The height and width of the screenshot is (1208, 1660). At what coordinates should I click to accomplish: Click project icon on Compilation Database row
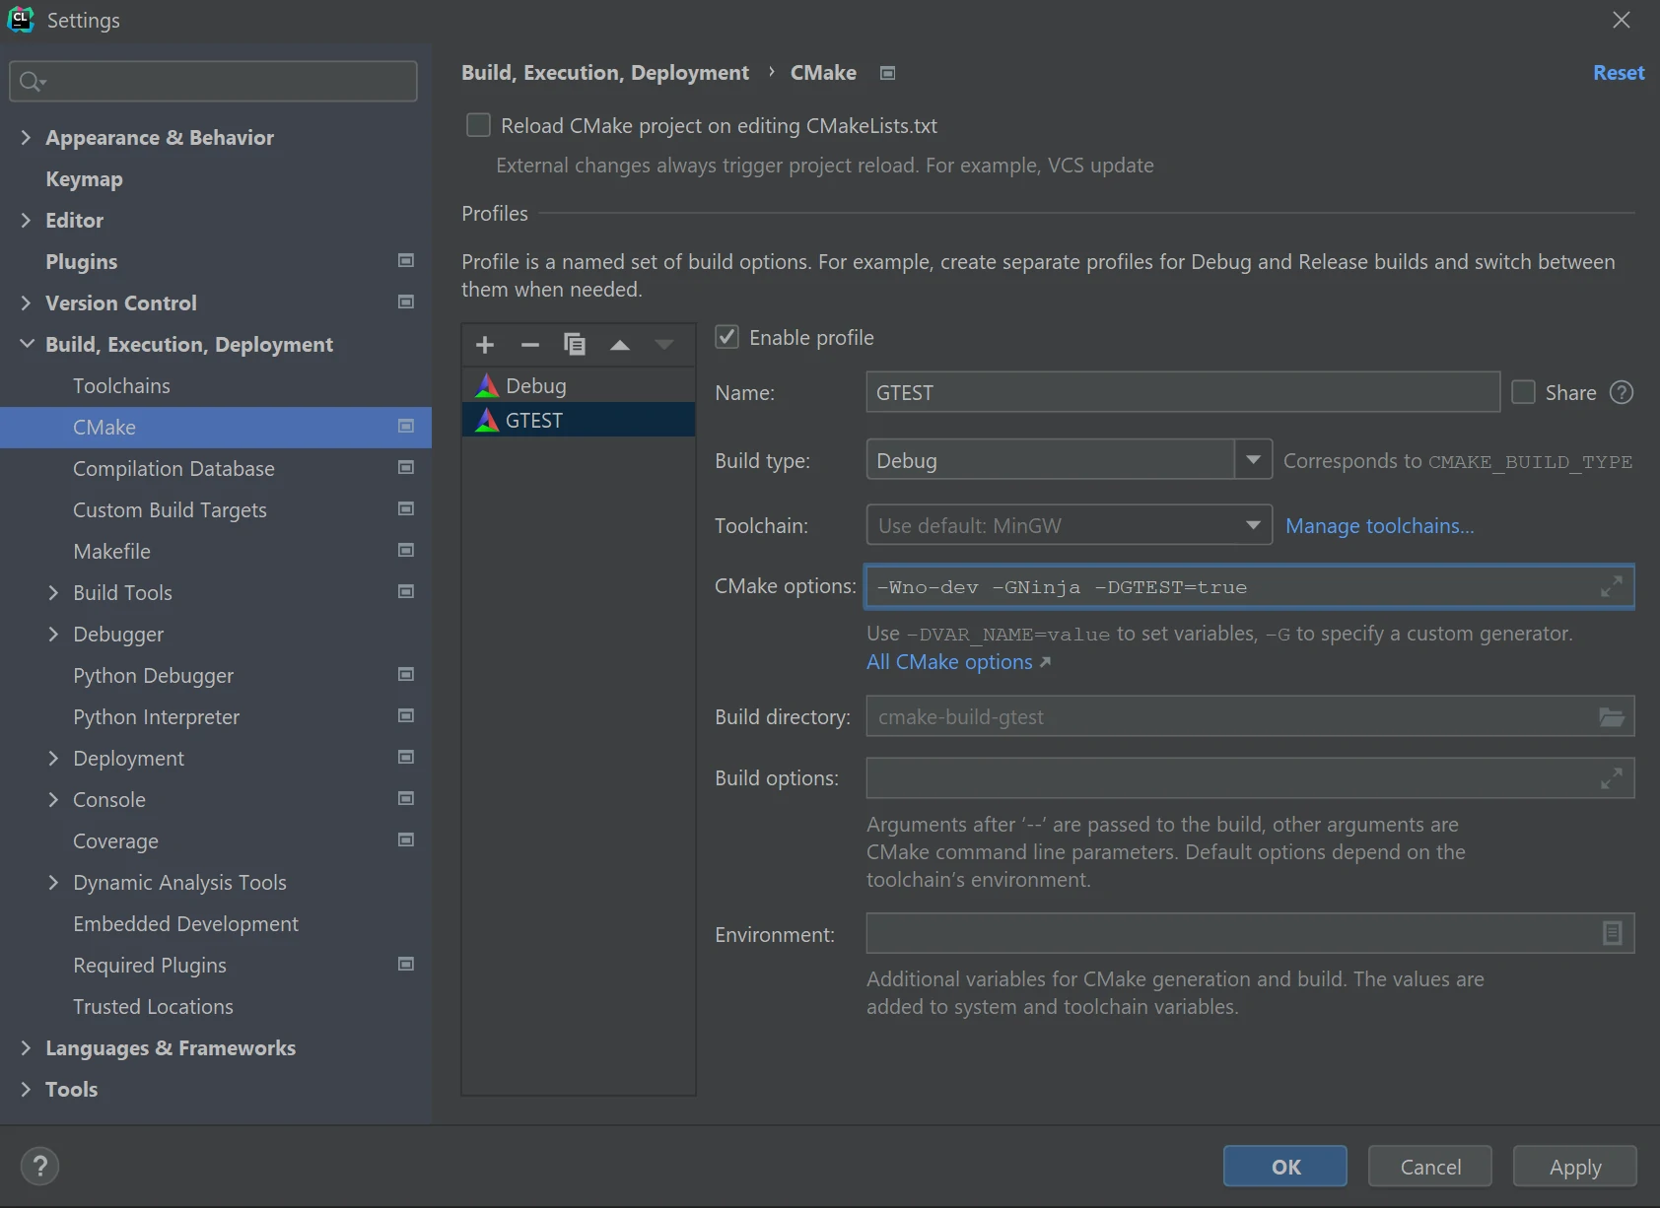(405, 467)
